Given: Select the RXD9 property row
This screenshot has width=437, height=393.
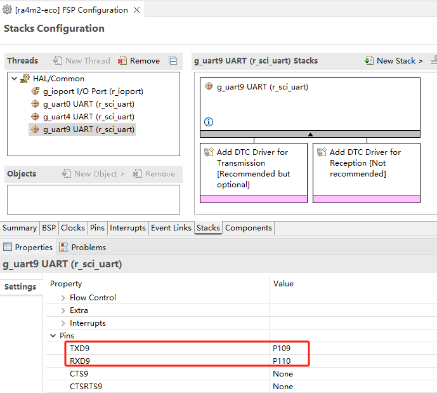Looking at the screenshot, I should tap(242, 361).
